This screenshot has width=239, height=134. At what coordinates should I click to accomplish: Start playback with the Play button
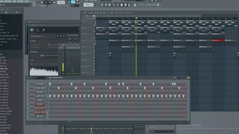click(46, 3)
